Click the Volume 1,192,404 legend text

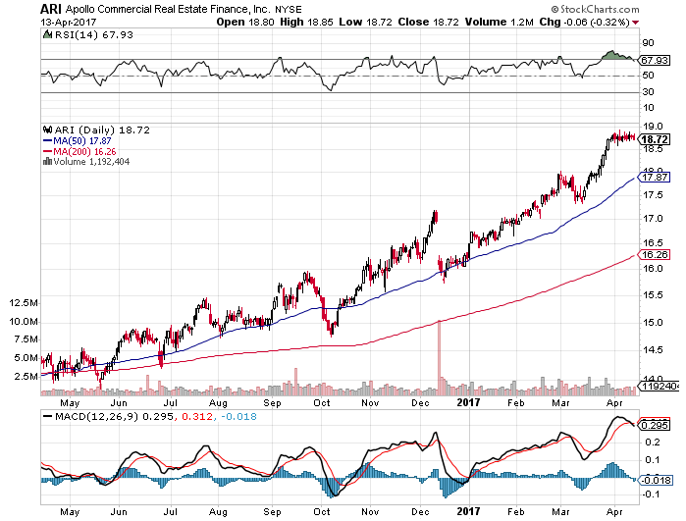point(91,162)
